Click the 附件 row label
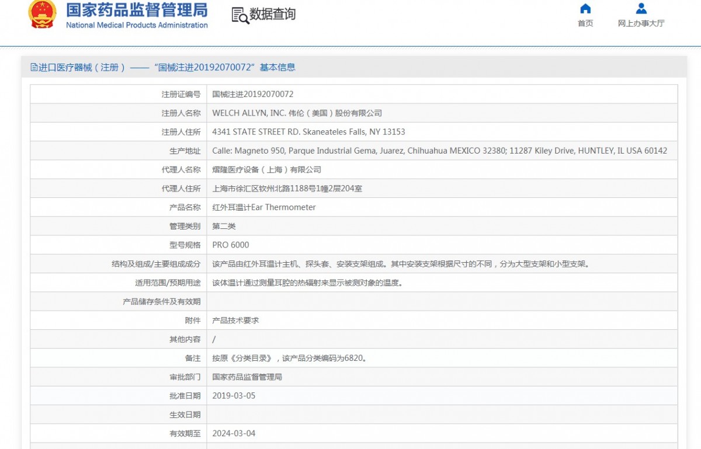The height and width of the screenshot is (449, 701). tap(193, 320)
